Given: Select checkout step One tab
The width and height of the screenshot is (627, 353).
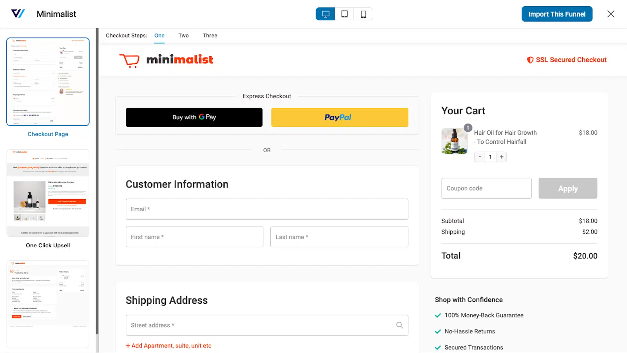Looking at the screenshot, I should point(159,36).
